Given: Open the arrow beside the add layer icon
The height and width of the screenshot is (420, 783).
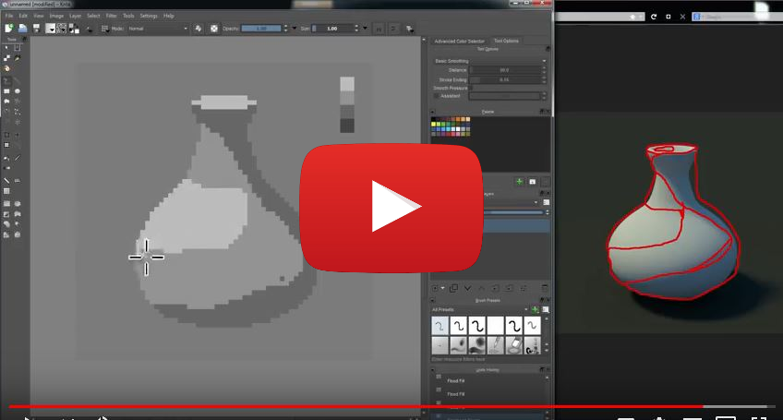Looking at the screenshot, I should click(442, 288).
